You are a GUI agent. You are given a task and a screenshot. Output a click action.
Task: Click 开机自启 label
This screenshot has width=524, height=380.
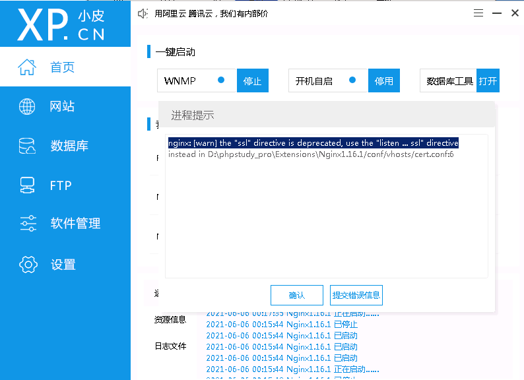[x=313, y=81]
